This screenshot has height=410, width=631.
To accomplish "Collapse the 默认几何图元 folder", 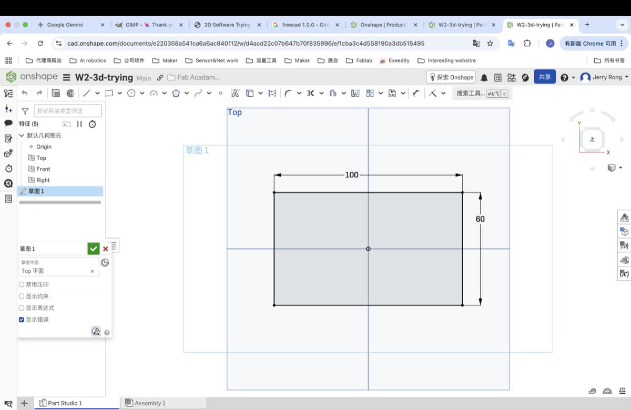I will [x=22, y=135].
